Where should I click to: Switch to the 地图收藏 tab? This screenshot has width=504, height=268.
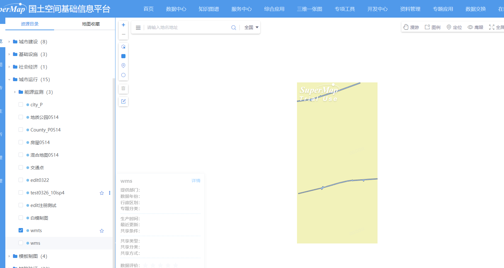(x=91, y=24)
